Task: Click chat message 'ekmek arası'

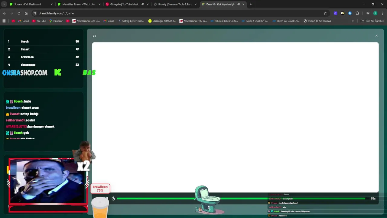Action: (30, 107)
